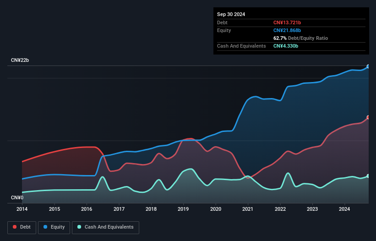The width and height of the screenshot is (376, 241).
Task: Click the Debt value CN¥13.721b
Action: click(x=287, y=22)
